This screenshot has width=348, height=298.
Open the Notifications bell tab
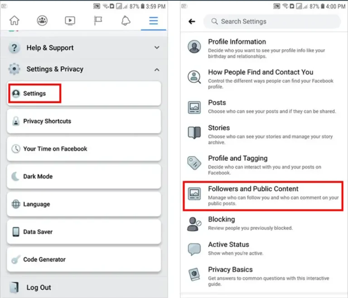pyautogui.click(x=126, y=21)
